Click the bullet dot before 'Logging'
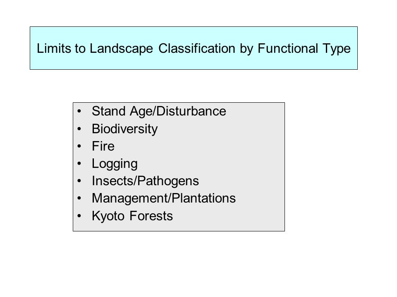This screenshot has width=397, height=297. pos(79,164)
